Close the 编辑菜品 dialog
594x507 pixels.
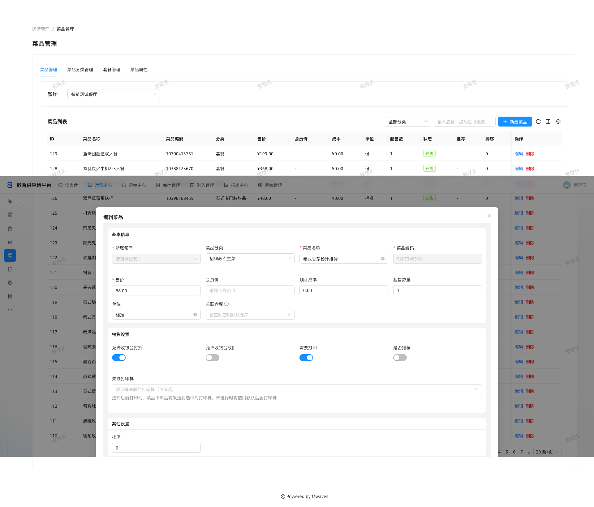pyautogui.click(x=489, y=216)
